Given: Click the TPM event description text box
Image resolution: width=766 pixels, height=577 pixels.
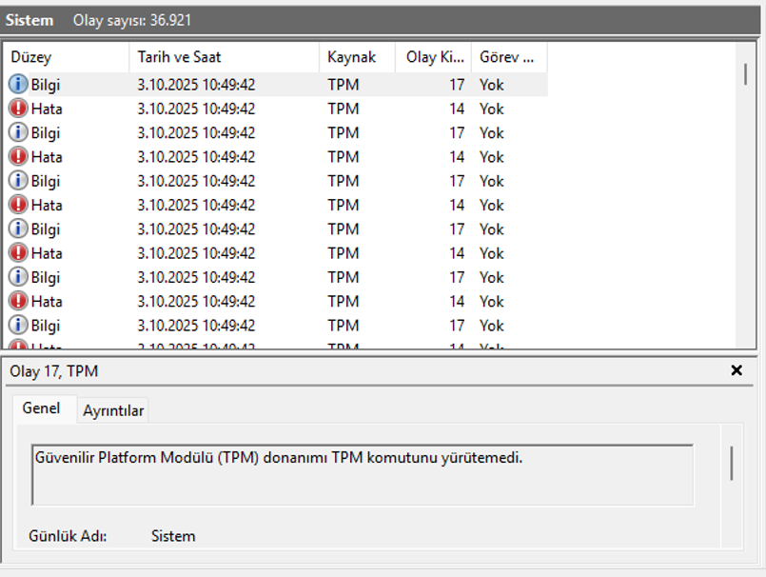Looking at the screenshot, I should coord(363,474).
